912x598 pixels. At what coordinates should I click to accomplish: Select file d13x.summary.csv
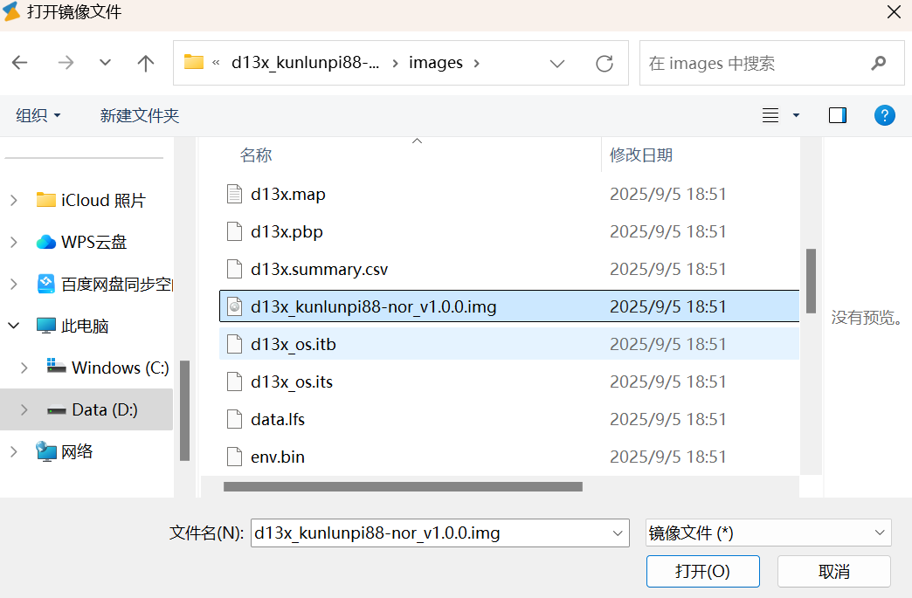509,269
